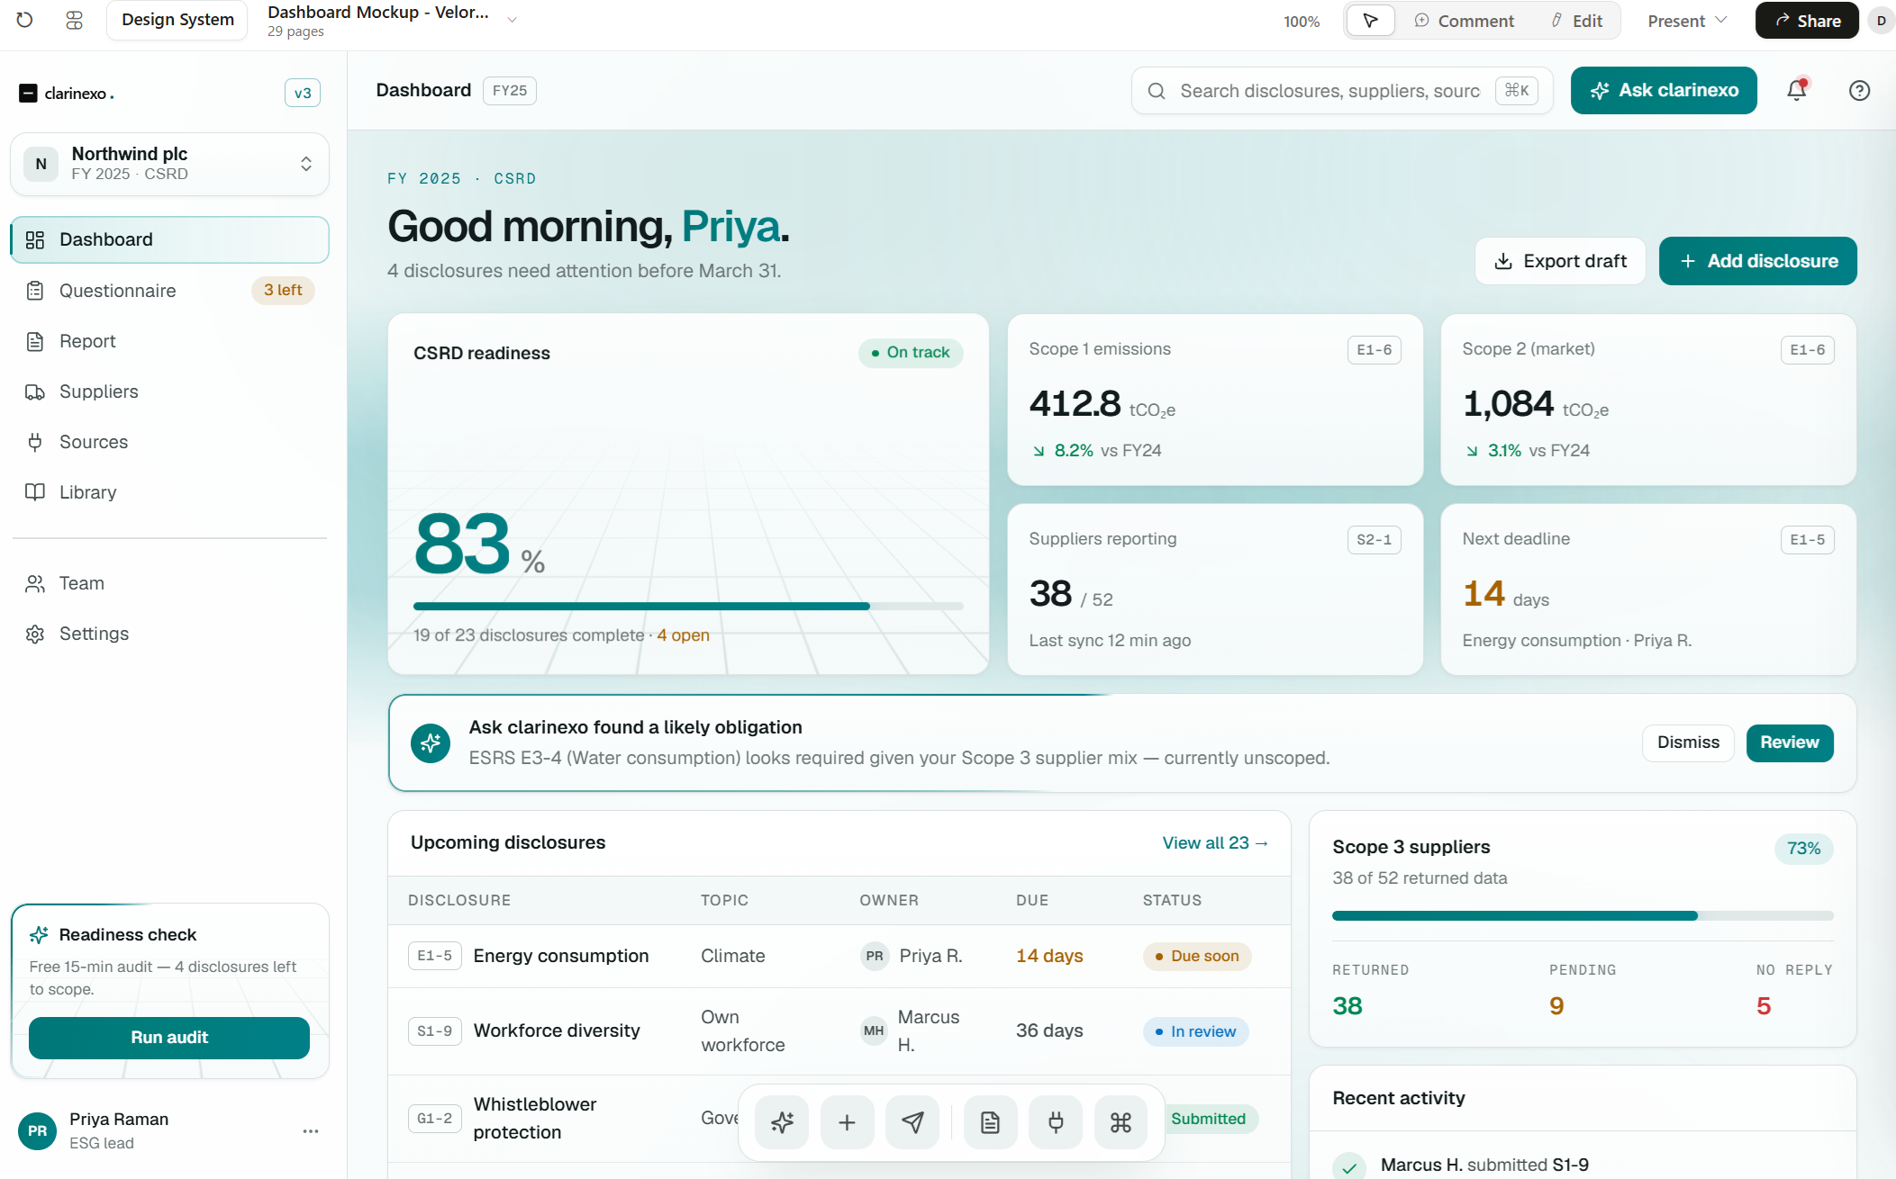
Task: Click Add disclosure
Action: (x=1758, y=261)
